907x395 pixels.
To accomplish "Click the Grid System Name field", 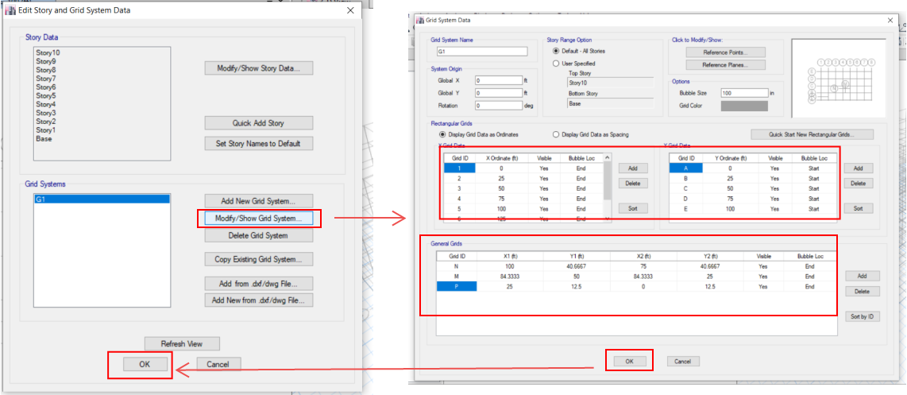I will pyautogui.click(x=482, y=52).
